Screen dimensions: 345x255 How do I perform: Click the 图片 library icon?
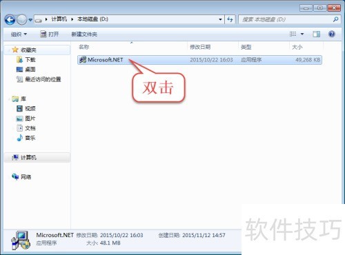(19, 119)
